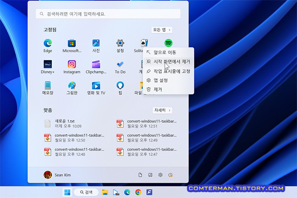Open the Edge pinned app
The image size is (297, 198).
[x=48, y=46]
